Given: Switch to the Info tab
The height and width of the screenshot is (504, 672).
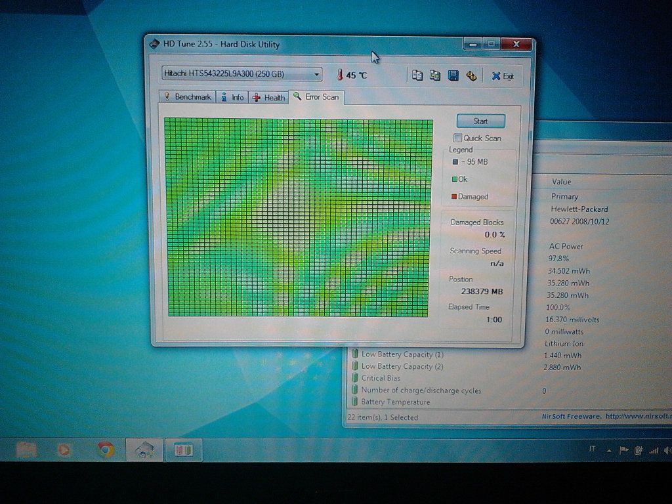Looking at the screenshot, I should point(232,97).
